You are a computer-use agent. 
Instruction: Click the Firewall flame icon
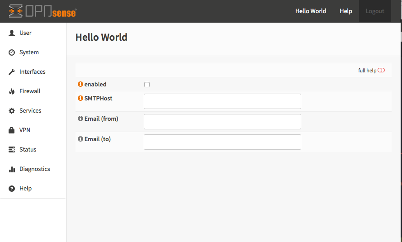(12, 91)
